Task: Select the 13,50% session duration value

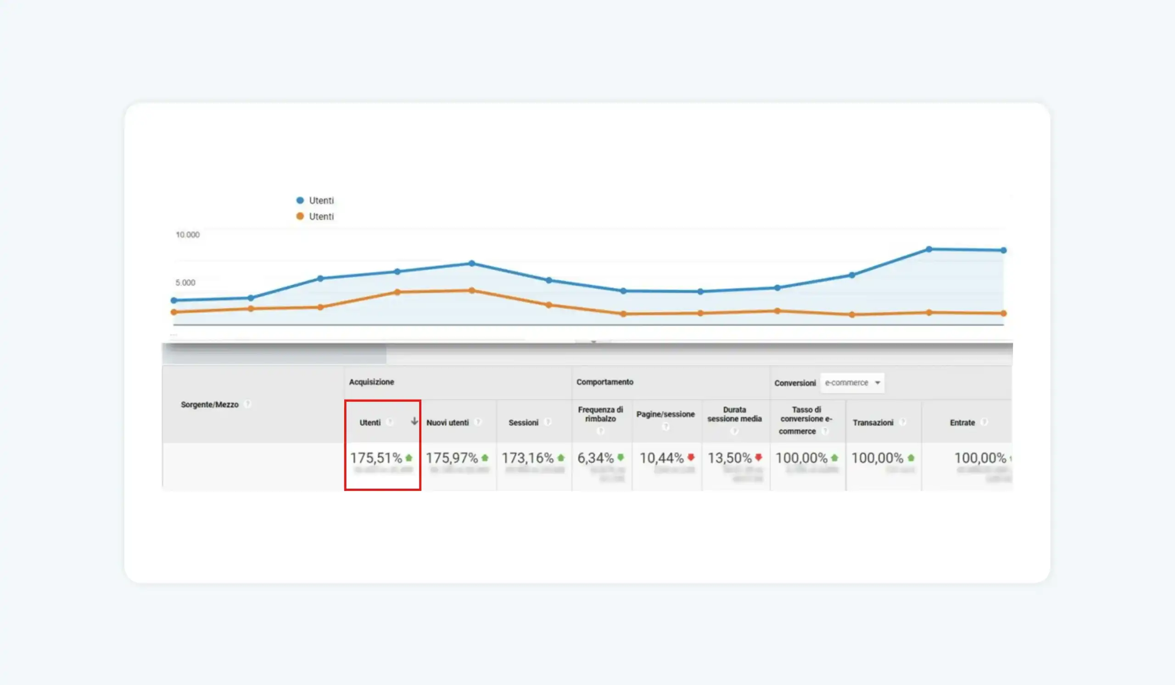Action: tap(730, 458)
